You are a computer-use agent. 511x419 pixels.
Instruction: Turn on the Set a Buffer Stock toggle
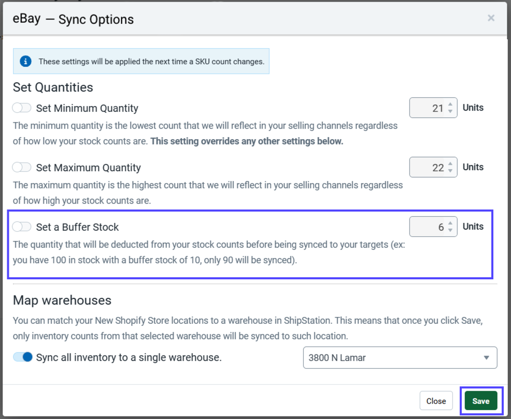(22, 227)
